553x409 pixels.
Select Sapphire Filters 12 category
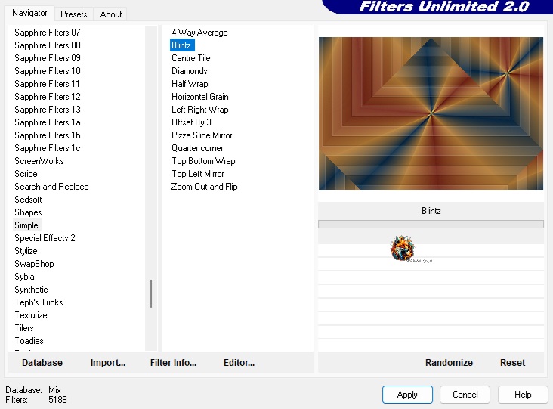point(48,96)
